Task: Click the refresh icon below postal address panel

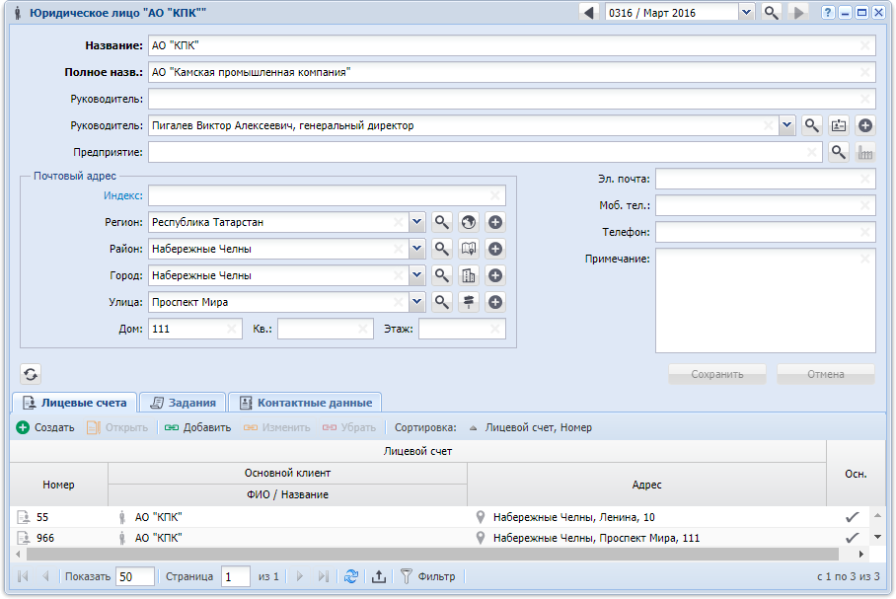Action: (31, 374)
